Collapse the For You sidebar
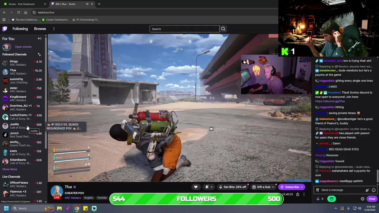 tap(39, 38)
